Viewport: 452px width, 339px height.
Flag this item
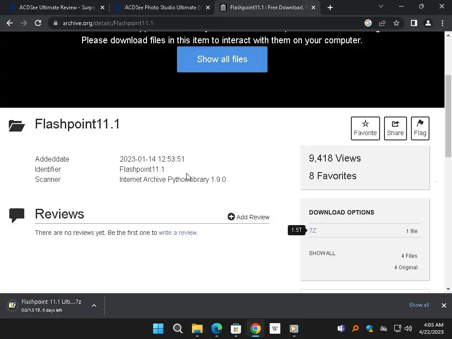pyautogui.click(x=420, y=128)
